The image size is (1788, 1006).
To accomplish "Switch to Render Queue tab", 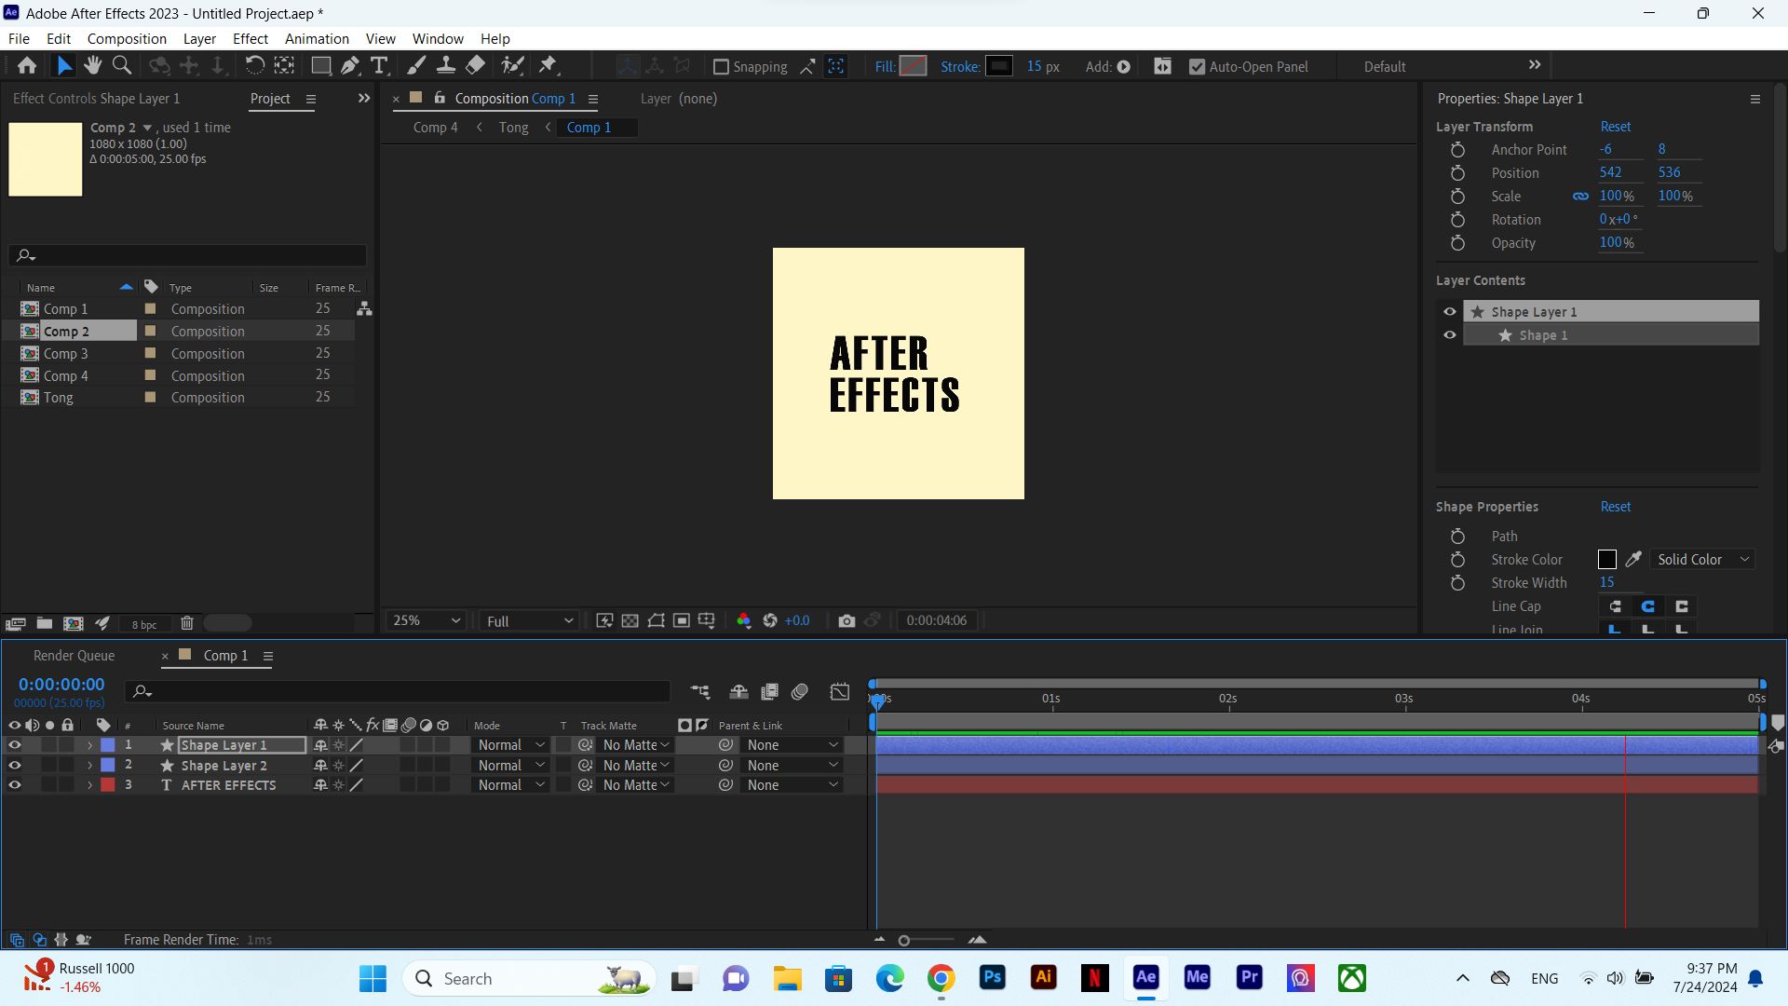I will click(74, 656).
